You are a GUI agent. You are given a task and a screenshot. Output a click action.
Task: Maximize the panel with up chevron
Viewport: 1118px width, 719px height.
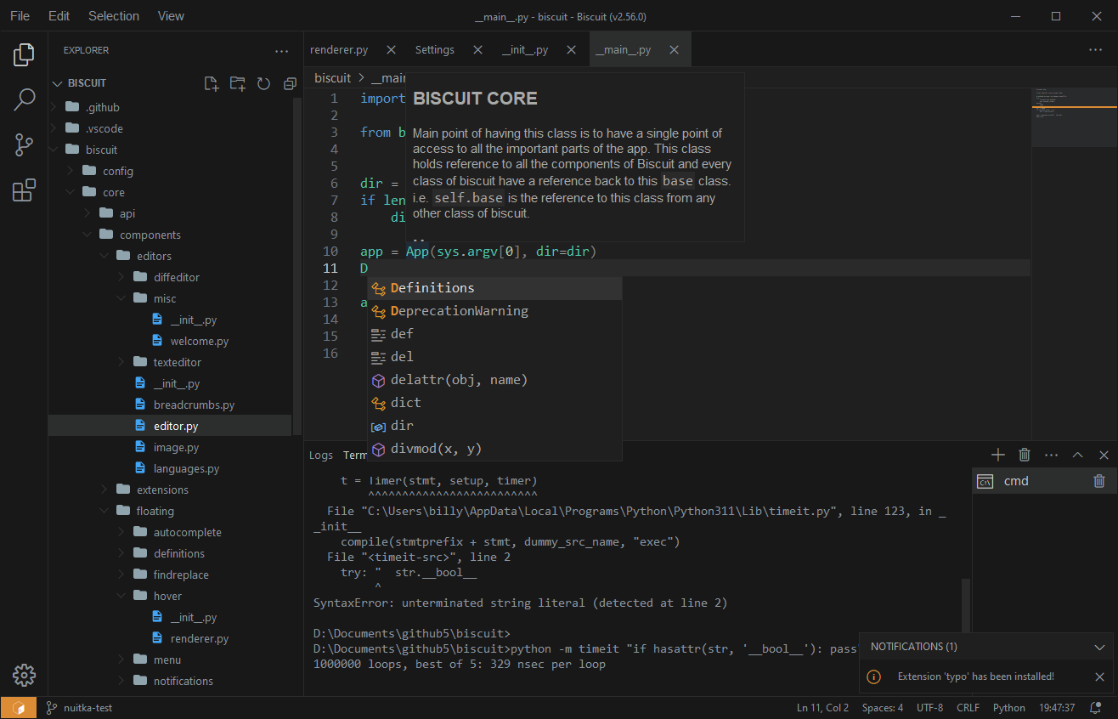click(x=1077, y=455)
